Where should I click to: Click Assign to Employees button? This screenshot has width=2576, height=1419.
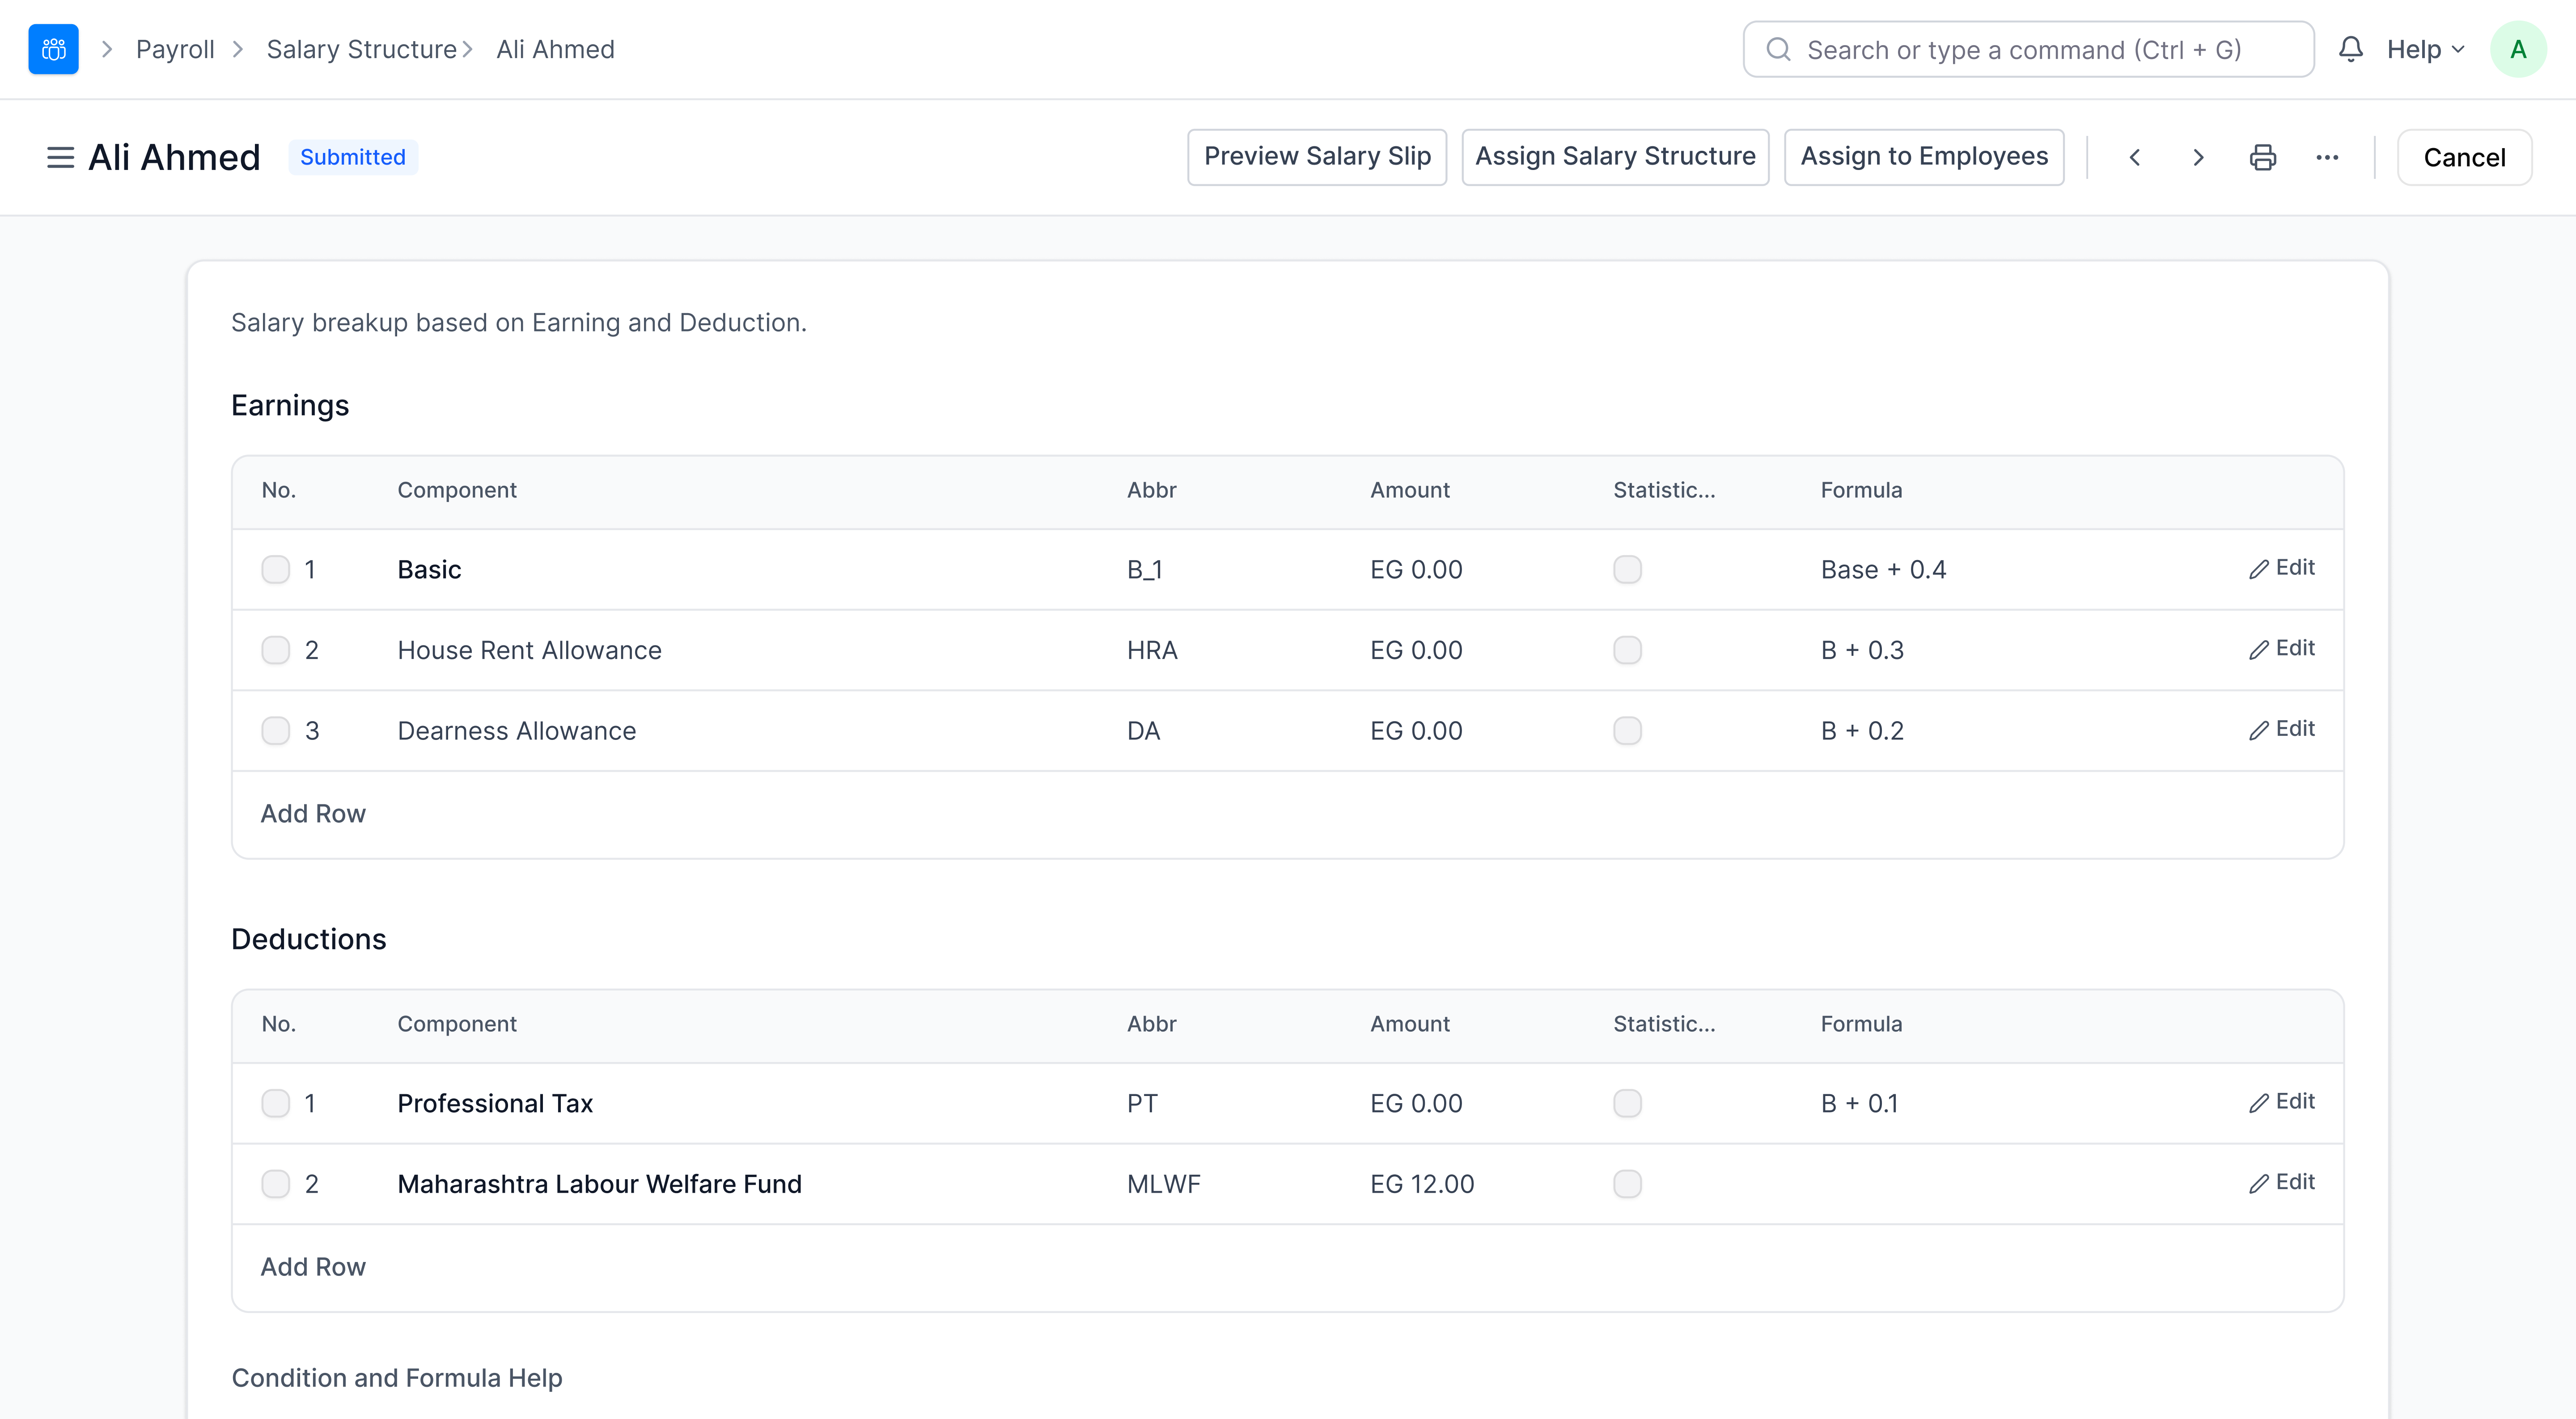point(1923,157)
